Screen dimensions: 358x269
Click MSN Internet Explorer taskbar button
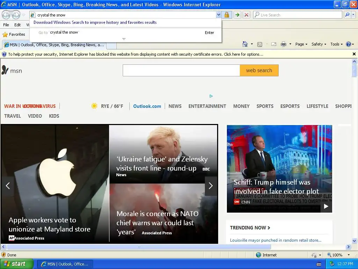pos(65,264)
